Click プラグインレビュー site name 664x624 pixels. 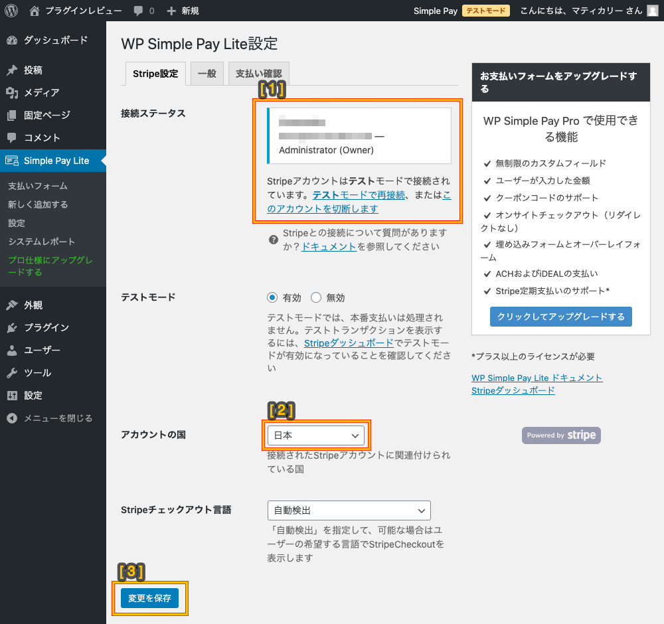click(x=84, y=11)
